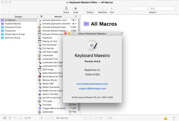Remove group with minus button
This screenshot has height=121, width=179.
(15, 118)
